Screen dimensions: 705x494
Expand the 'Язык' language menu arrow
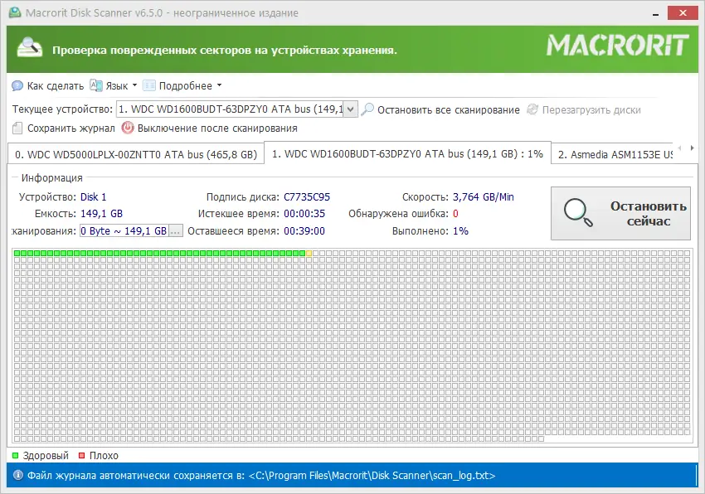[x=134, y=85]
